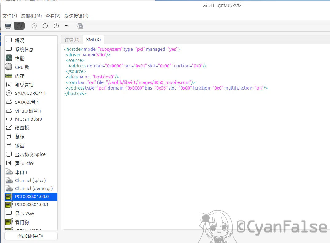
Task: Open the 文件(F) menu
Action: [x=10, y=16]
